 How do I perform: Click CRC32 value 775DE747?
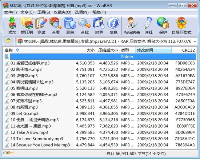tap(185, 82)
